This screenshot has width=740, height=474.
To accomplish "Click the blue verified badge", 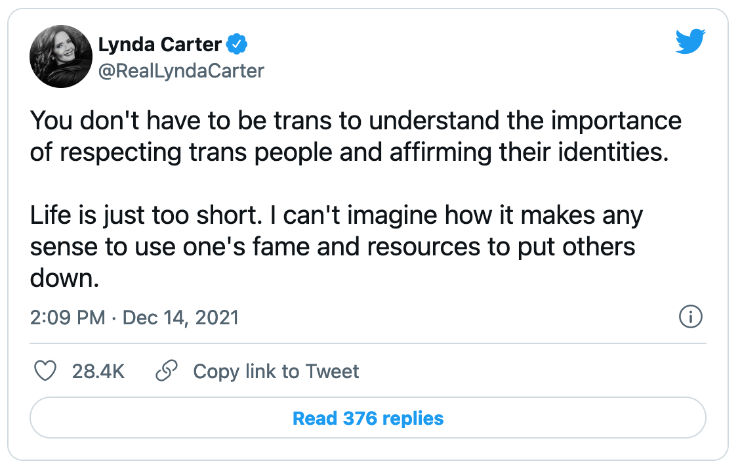I will coord(236,45).
